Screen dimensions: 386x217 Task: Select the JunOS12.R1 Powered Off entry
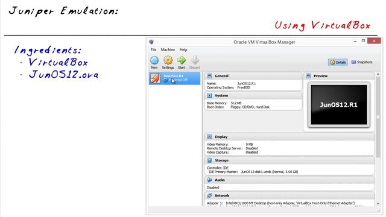coord(174,78)
